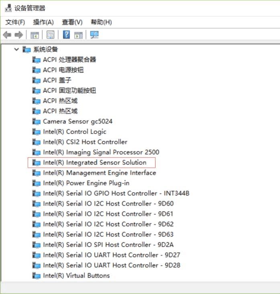This screenshot has width=280, height=294.
Task: Click the icon beside Management Engine Interface
Action: pos(37,173)
